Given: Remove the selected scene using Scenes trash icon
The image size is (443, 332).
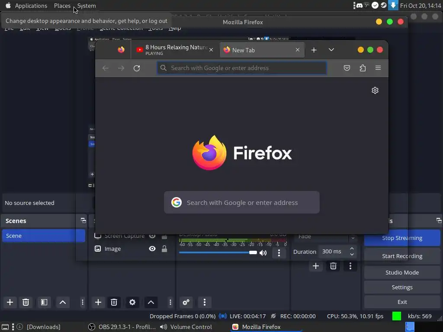Looking at the screenshot, I should tap(26, 302).
